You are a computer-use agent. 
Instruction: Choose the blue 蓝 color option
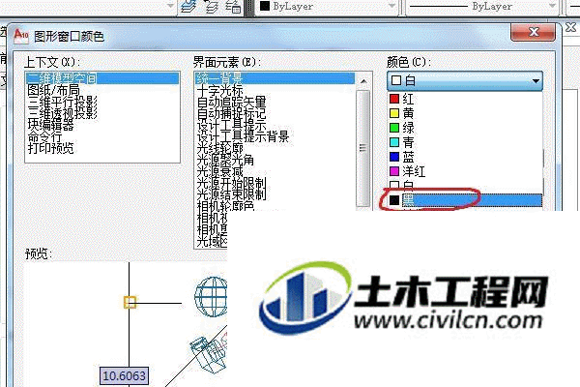[x=465, y=157]
